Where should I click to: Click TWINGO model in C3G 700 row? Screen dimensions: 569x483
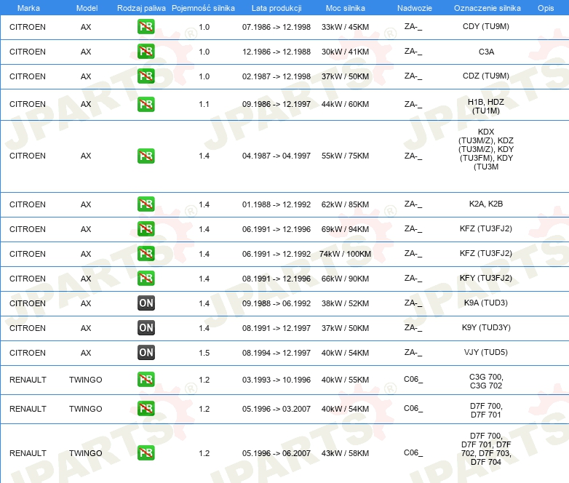coord(86,380)
